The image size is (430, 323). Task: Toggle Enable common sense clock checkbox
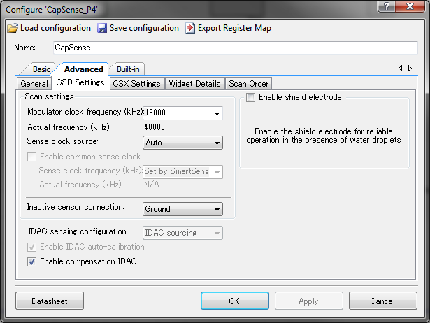click(31, 157)
